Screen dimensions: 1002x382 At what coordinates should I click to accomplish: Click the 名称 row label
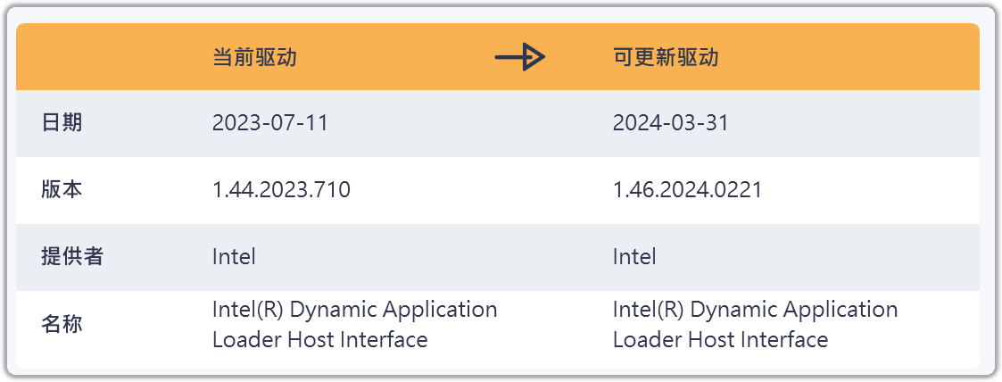click(x=62, y=325)
